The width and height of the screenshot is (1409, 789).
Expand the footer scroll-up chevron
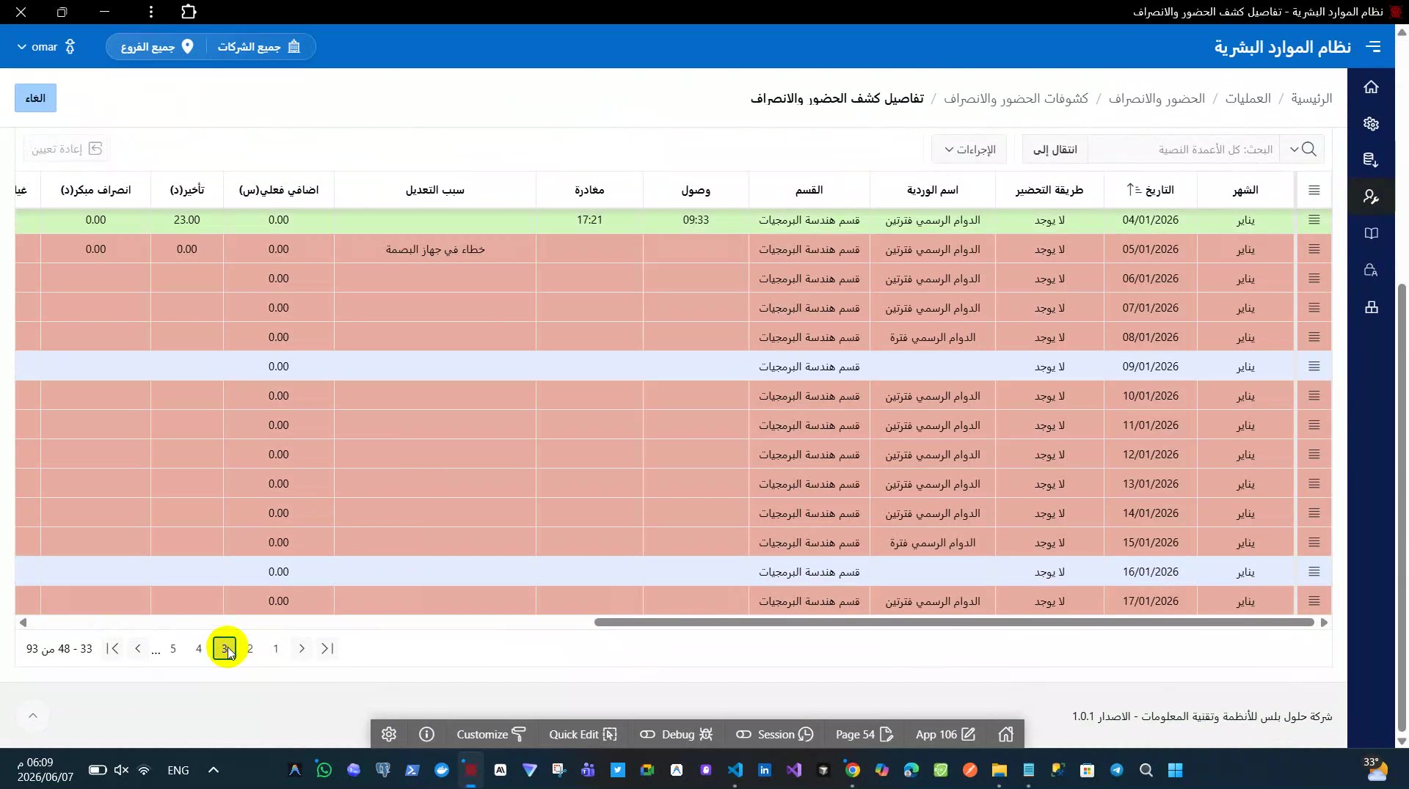tap(33, 716)
